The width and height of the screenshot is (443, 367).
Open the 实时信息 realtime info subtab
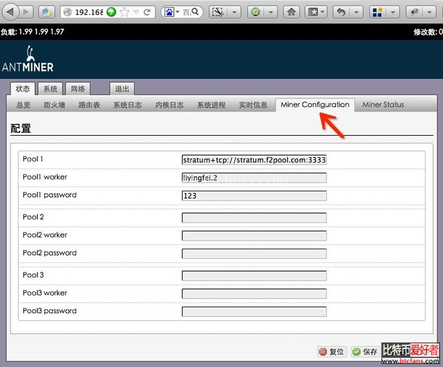(253, 105)
